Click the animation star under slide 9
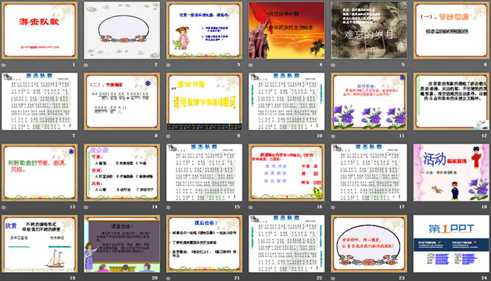 click(168, 136)
